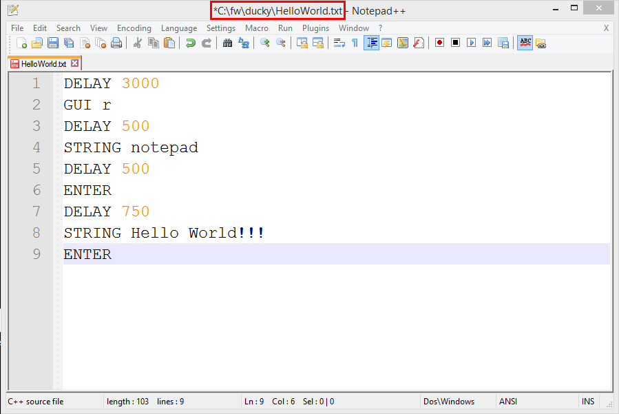The height and width of the screenshot is (414, 619).
Task: Click the "length : 103" status entry
Action: 127,402
